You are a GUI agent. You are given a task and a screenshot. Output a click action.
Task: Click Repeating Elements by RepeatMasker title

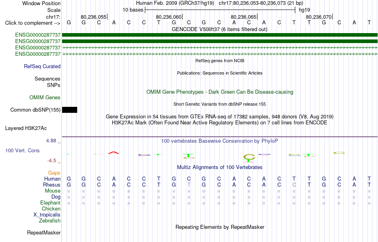pyautogui.click(x=220, y=227)
